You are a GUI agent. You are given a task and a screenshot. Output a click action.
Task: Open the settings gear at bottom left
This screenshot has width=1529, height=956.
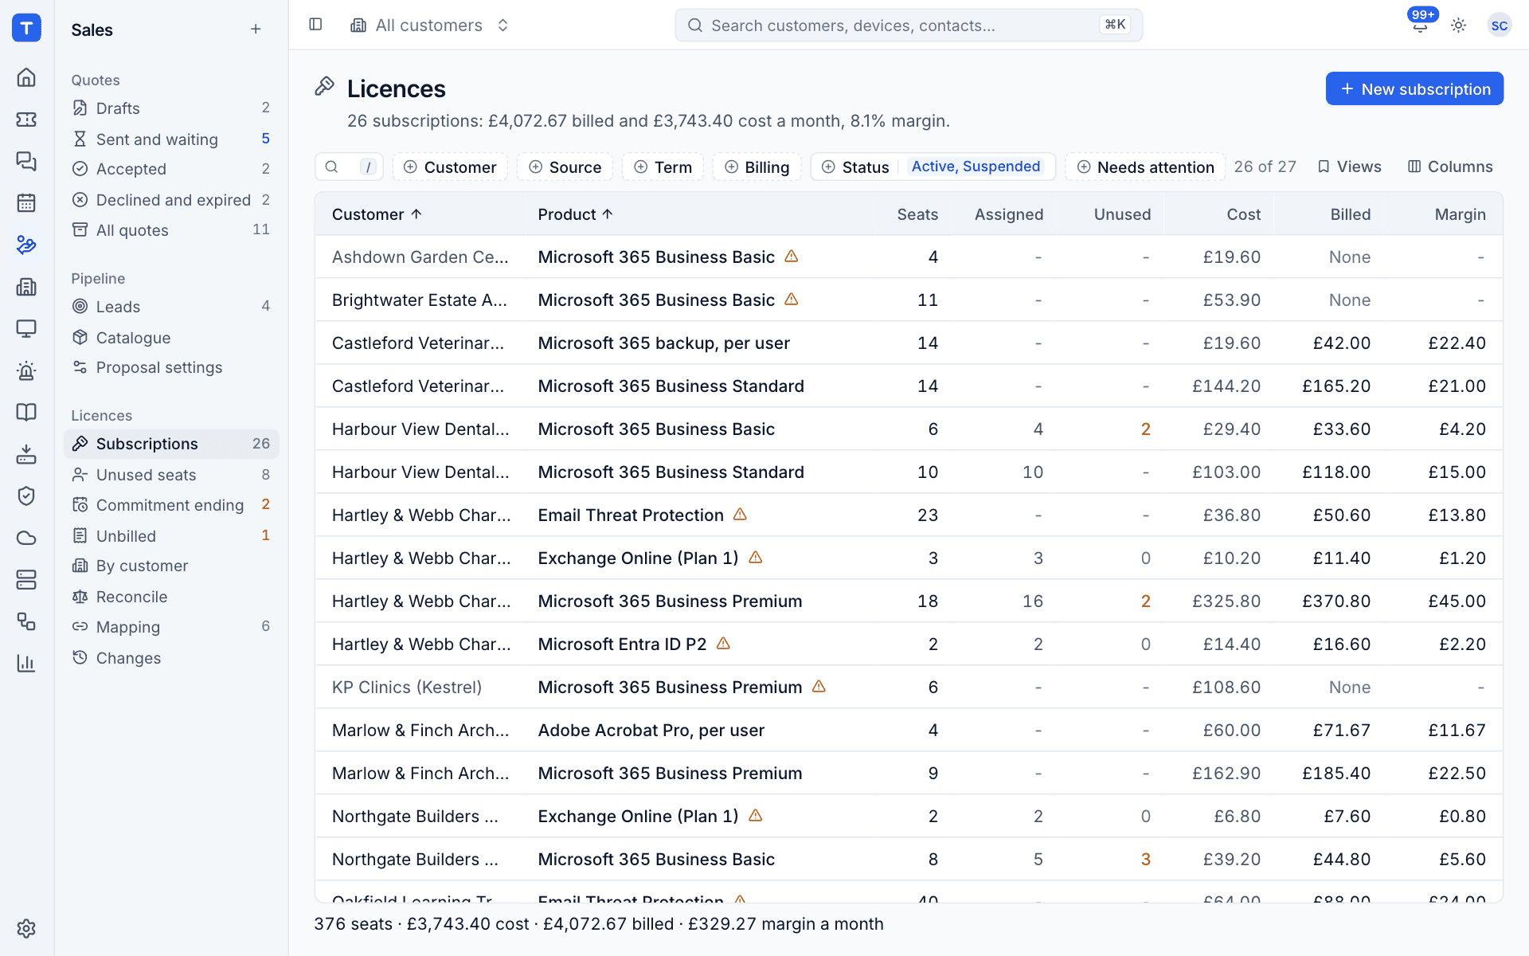pyautogui.click(x=26, y=928)
